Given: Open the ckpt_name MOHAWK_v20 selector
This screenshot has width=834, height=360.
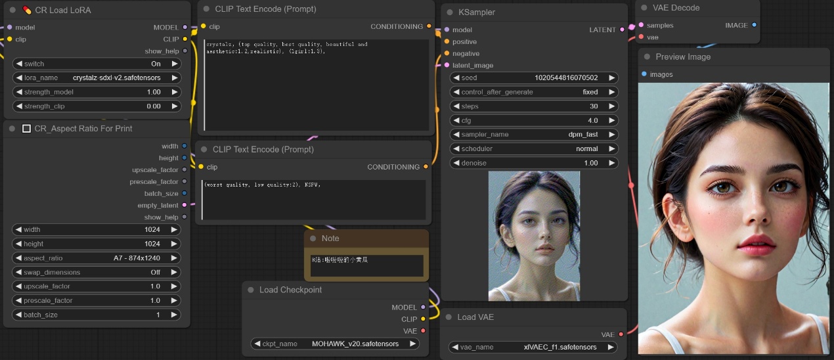Looking at the screenshot, I should [335, 344].
